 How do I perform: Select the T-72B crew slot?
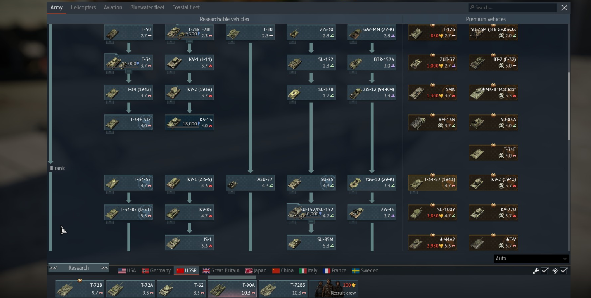click(79, 288)
